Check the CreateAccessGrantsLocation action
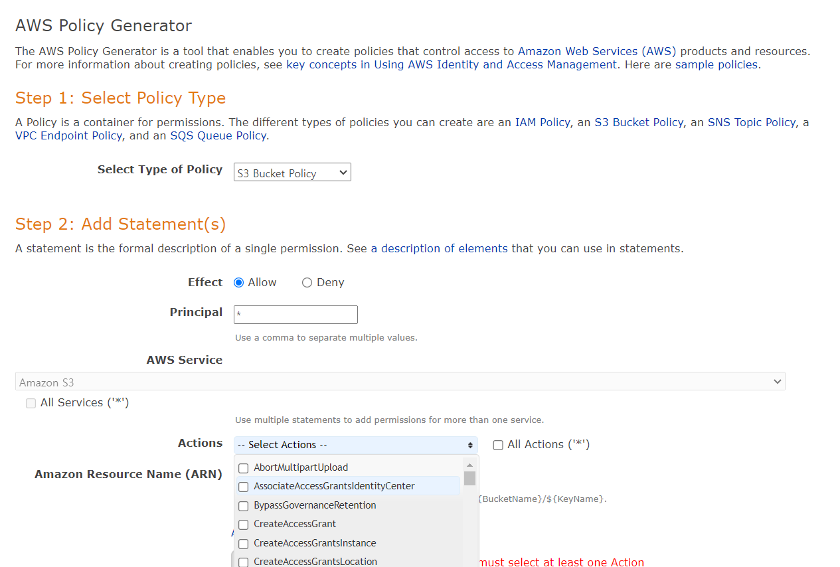Viewport: 840px width, 567px height. 244,562
